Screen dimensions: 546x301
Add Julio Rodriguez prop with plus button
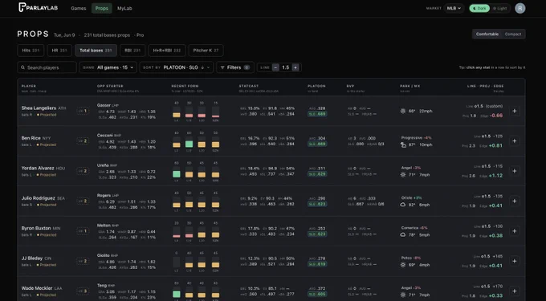[x=515, y=201]
